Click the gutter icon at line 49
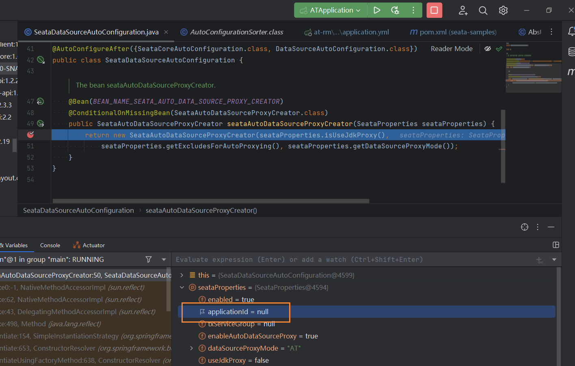This screenshot has height=366, width=575. [41, 124]
